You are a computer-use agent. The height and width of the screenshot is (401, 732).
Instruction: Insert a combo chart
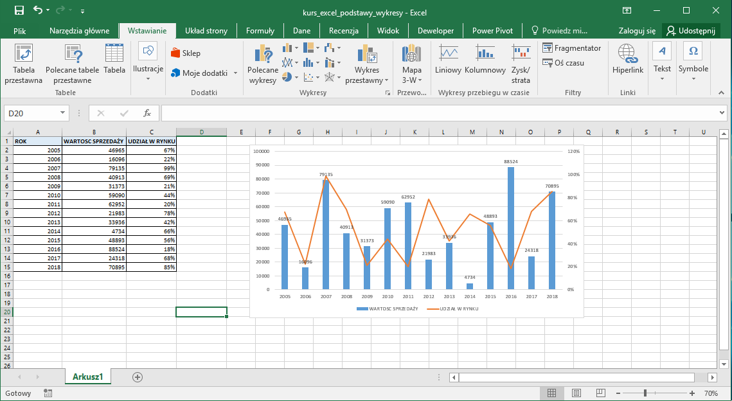click(x=330, y=62)
